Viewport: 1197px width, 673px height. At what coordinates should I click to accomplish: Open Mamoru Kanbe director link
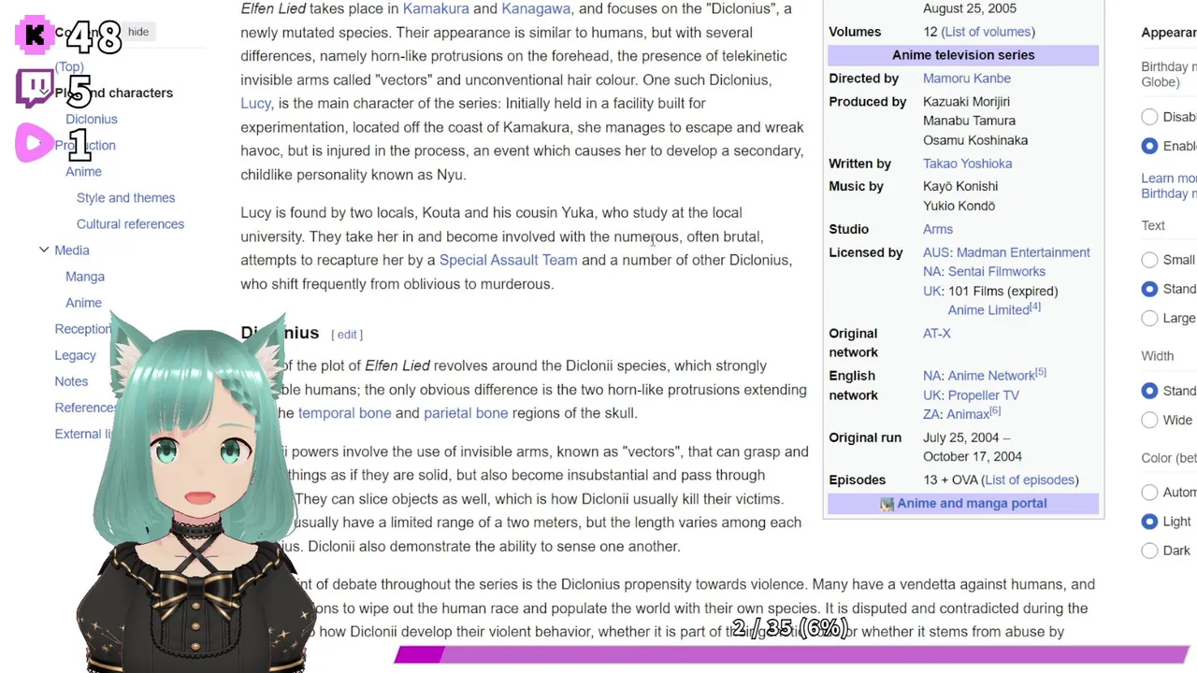(x=967, y=79)
